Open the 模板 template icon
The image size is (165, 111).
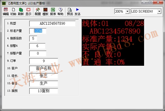pos(45,11)
